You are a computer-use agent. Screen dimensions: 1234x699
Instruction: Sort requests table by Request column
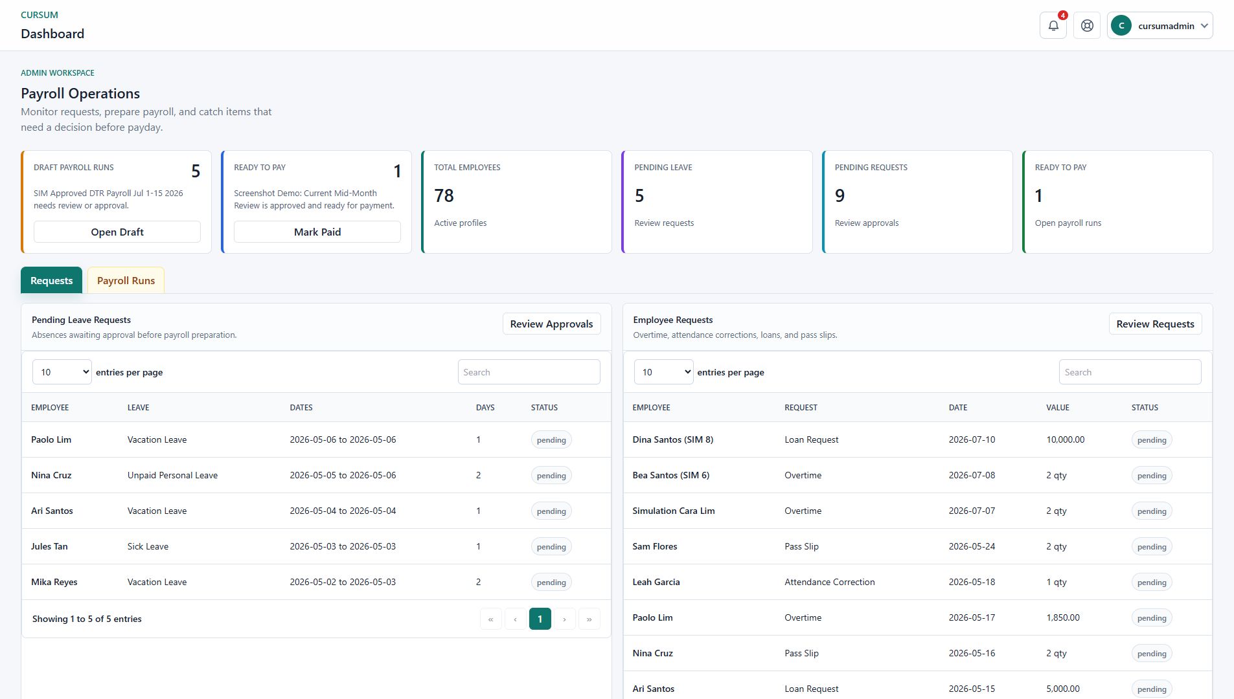pyautogui.click(x=801, y=408)
